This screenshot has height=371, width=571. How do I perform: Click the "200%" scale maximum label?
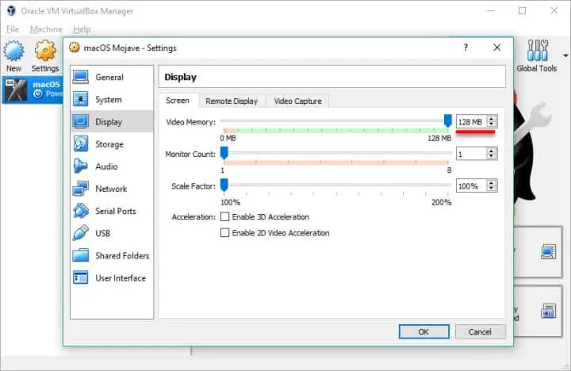coord(442,202)
